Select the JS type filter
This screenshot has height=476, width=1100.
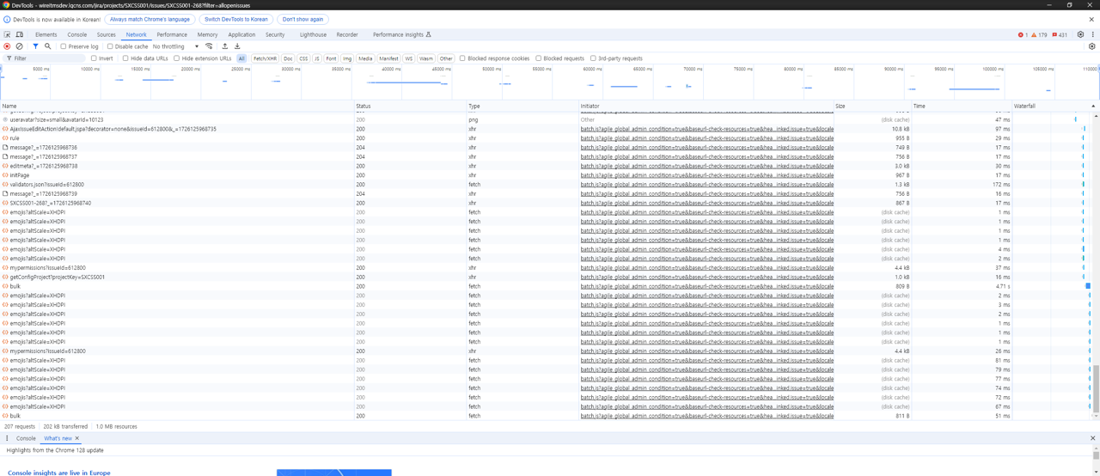(317, 58)
